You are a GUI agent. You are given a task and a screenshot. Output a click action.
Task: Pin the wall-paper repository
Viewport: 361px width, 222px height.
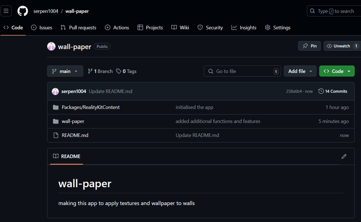(310, 46)
